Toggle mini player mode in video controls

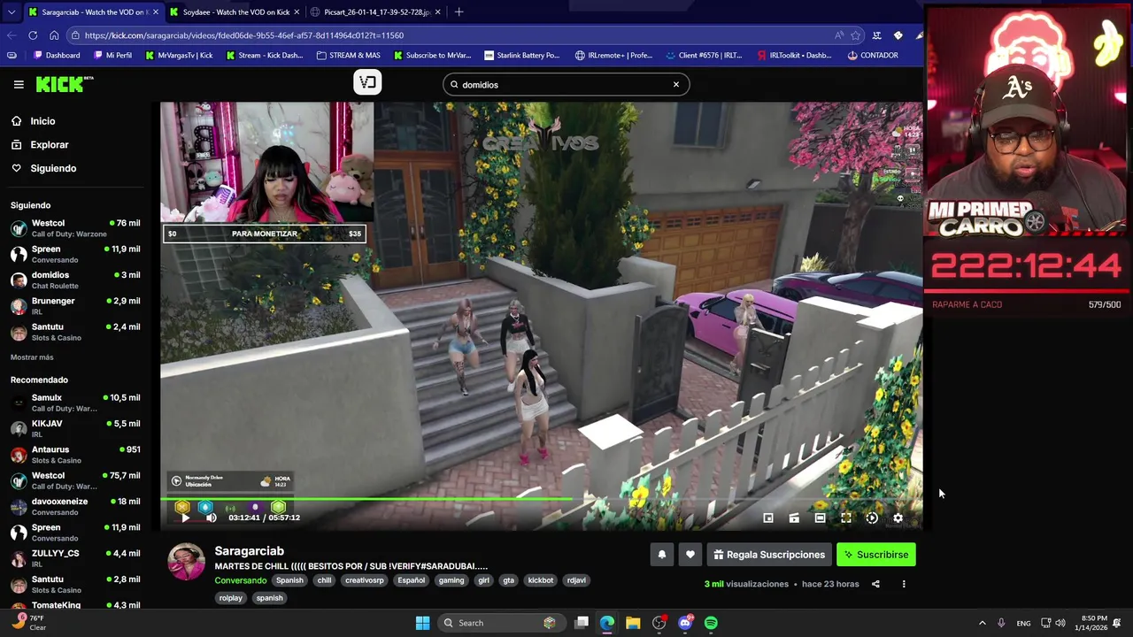coord(794,518)
